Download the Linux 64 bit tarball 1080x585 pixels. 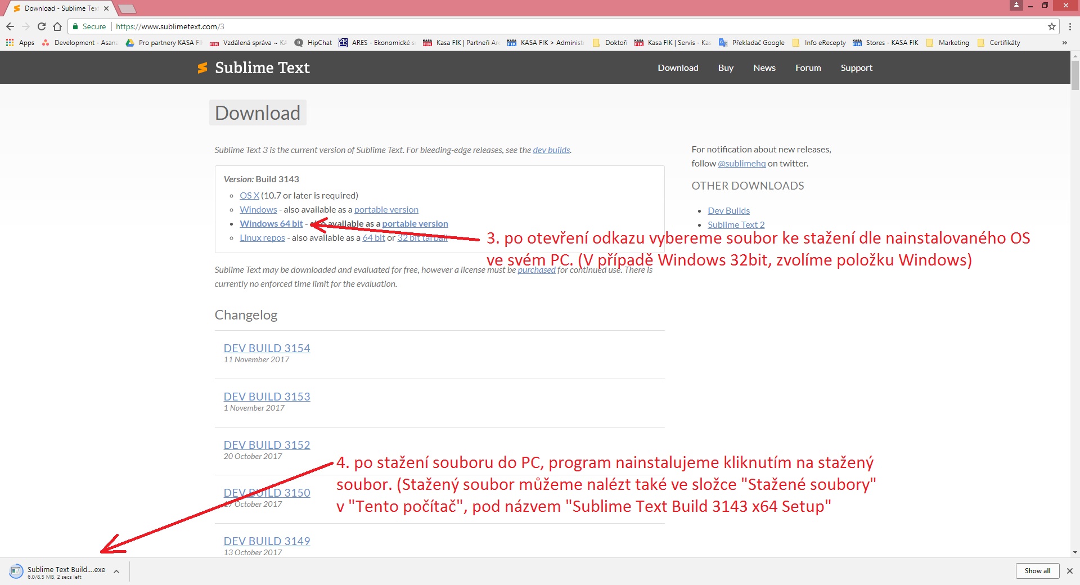click(374, 238)
